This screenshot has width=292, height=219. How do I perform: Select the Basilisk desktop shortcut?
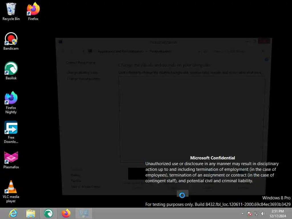[x=11, y=71]
